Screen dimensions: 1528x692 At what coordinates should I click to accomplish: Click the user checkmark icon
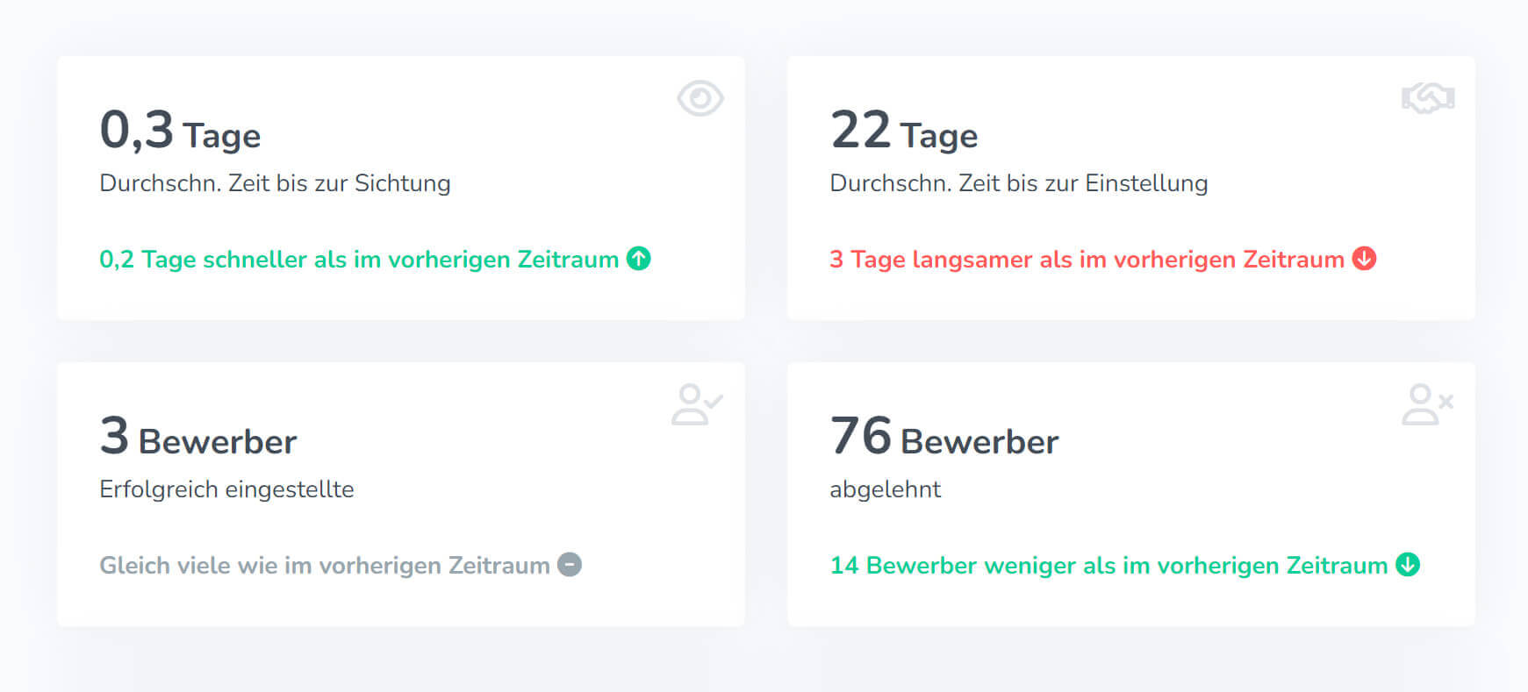click(x=697, y=404)
